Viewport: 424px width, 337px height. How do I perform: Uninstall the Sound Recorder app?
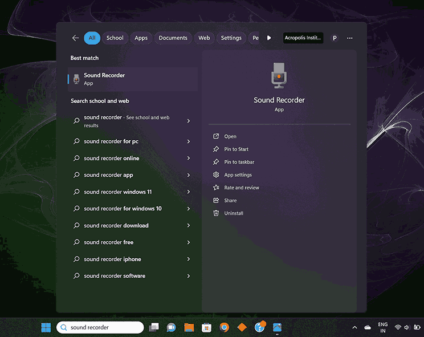click(x=234, y=213)
